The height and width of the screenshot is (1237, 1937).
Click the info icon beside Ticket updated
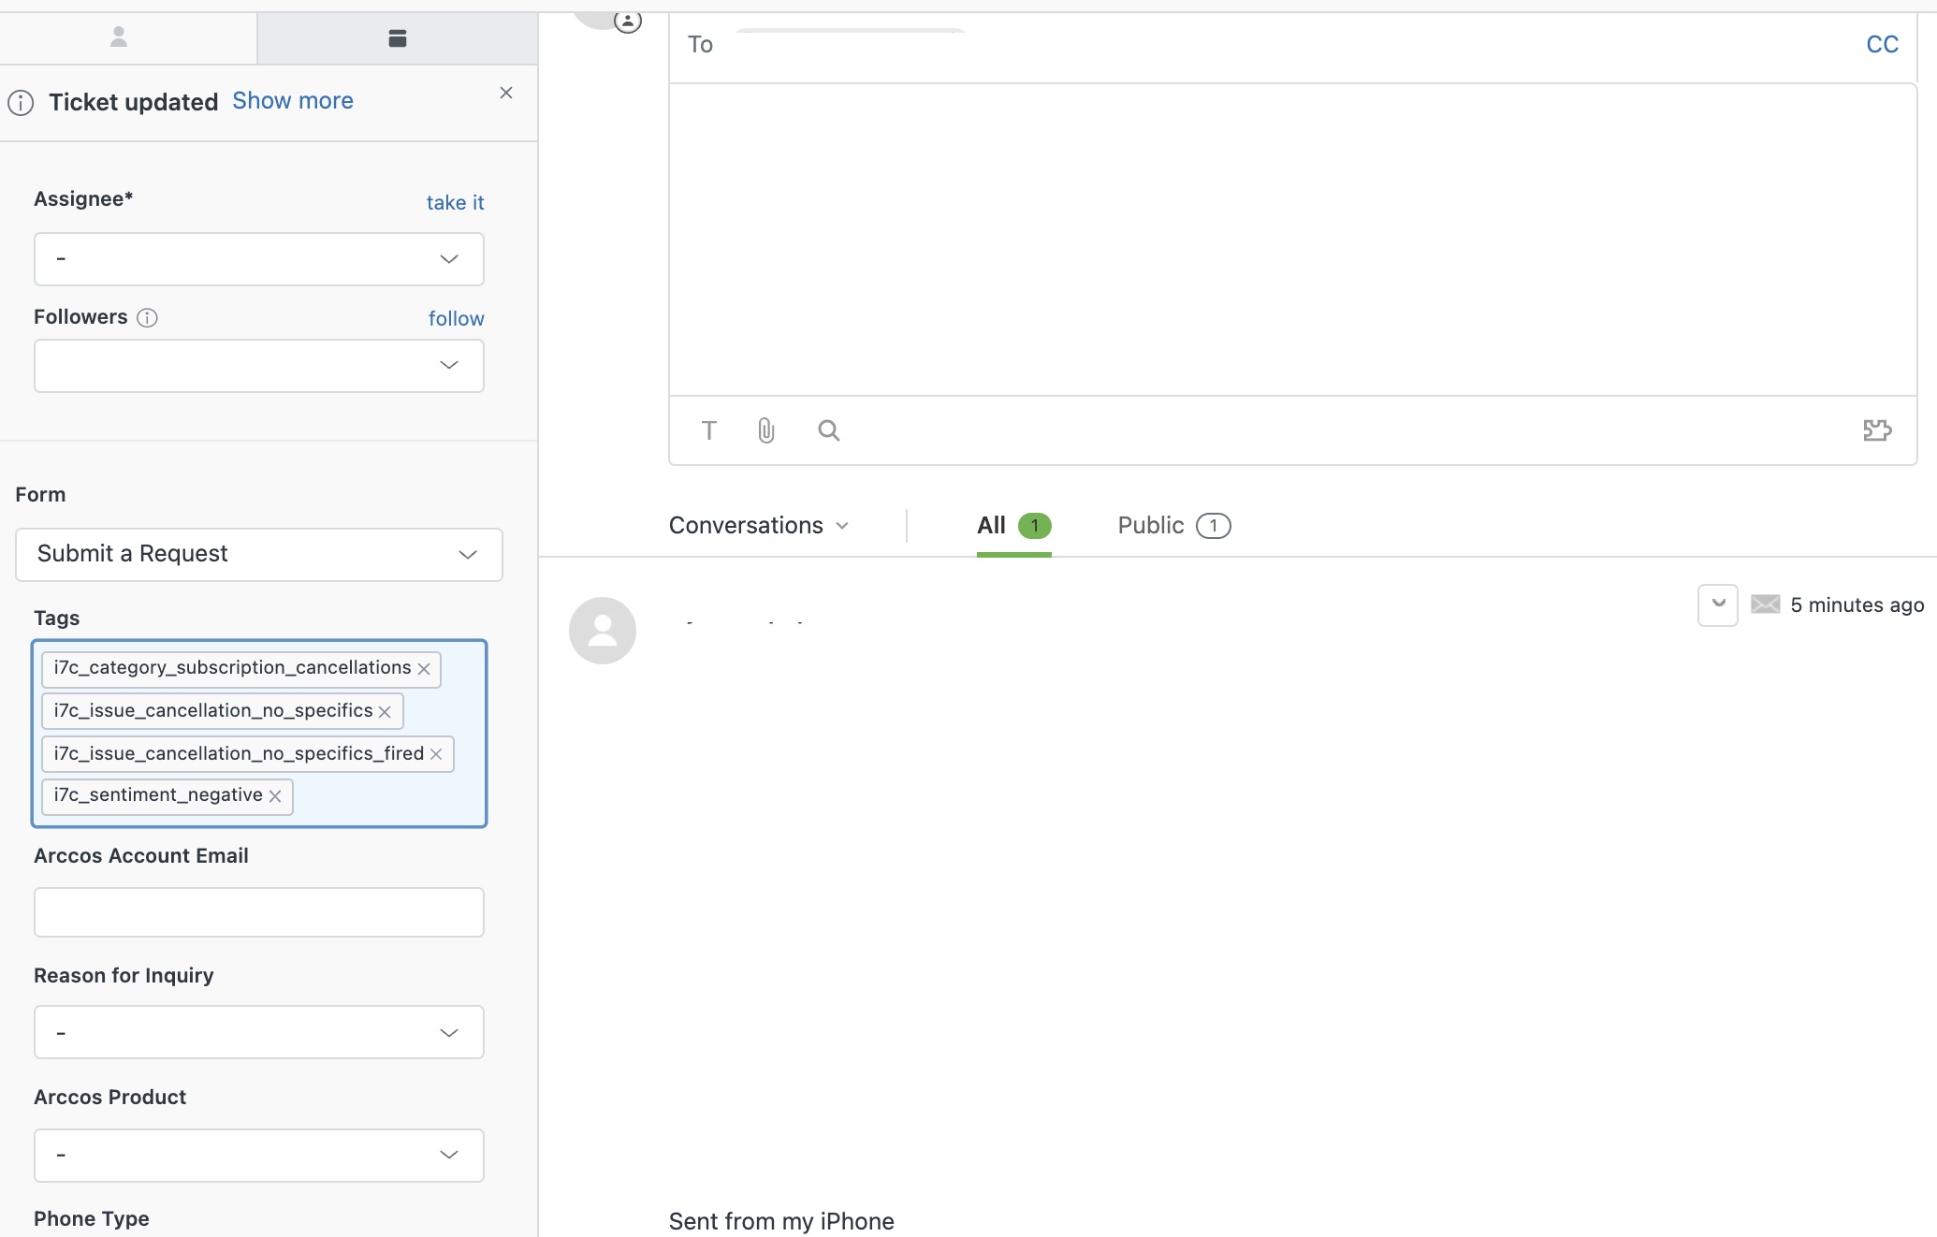(x=21, y=103)
